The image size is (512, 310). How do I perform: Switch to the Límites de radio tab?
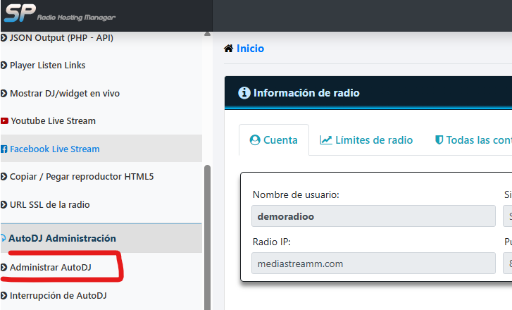click(366, 140)
